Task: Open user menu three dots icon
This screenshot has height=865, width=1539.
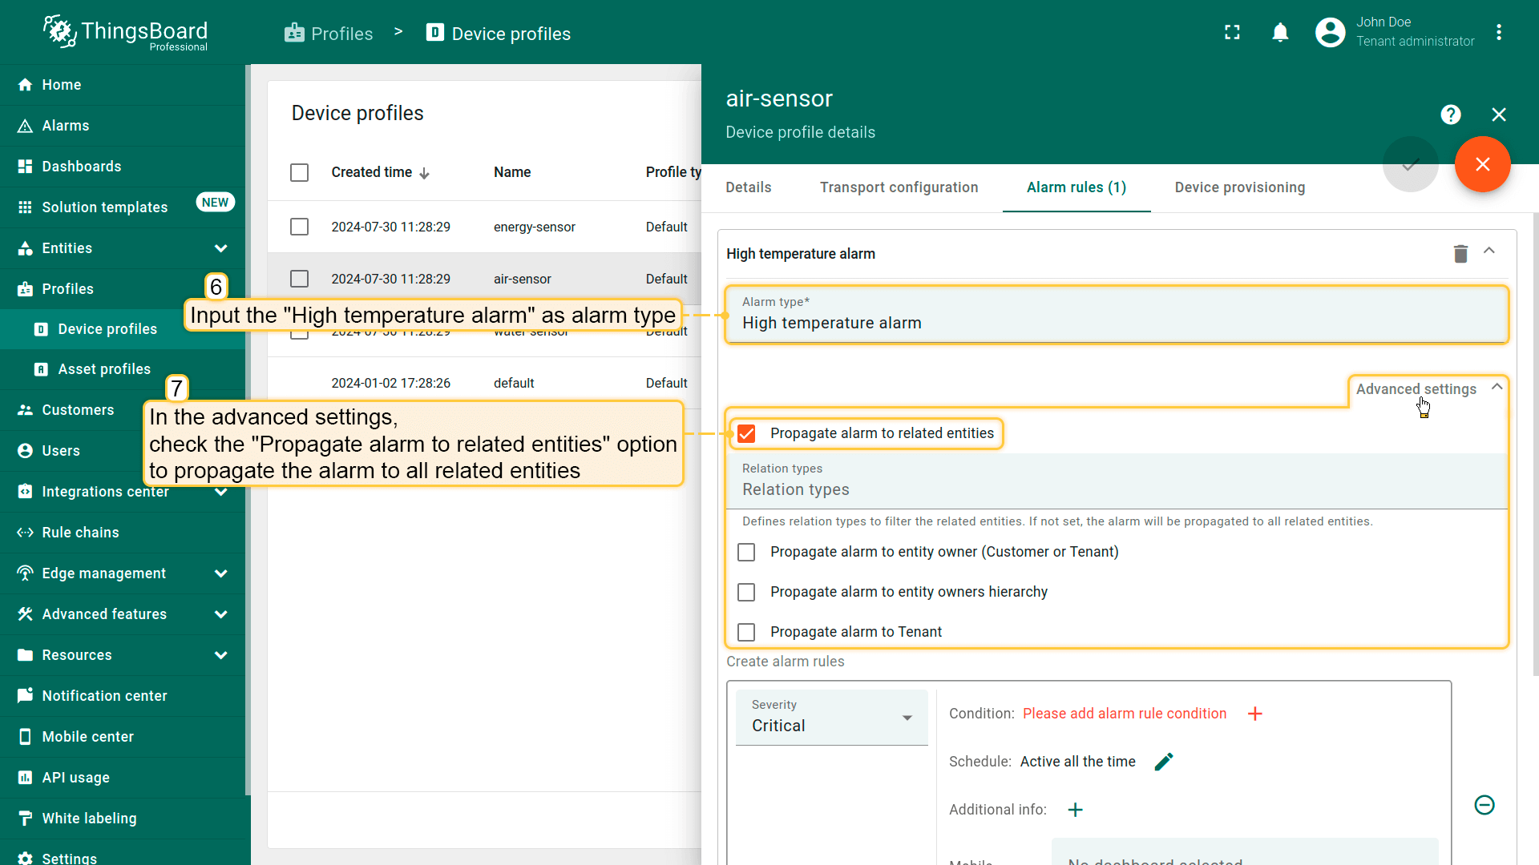Action: pyautogui.click(x=1499, y=32)
